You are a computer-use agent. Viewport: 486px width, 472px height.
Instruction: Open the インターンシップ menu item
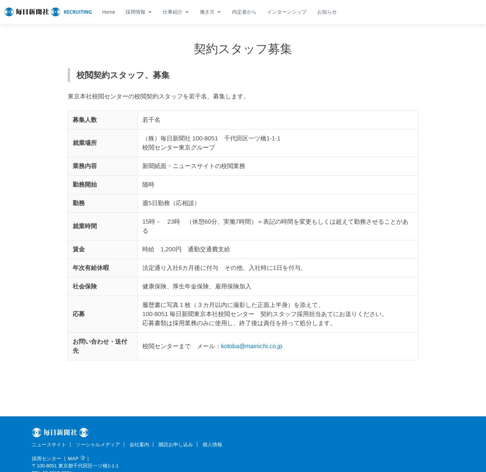287,12
